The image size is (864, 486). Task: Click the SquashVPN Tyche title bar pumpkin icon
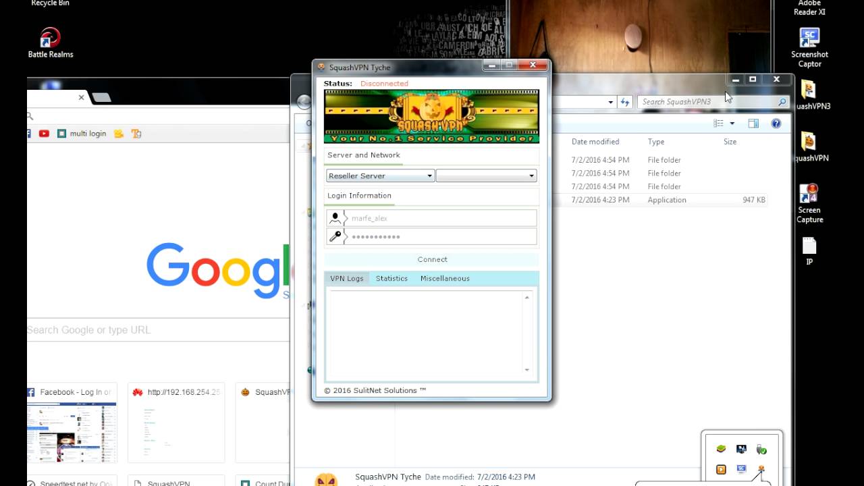click(321, 67)
